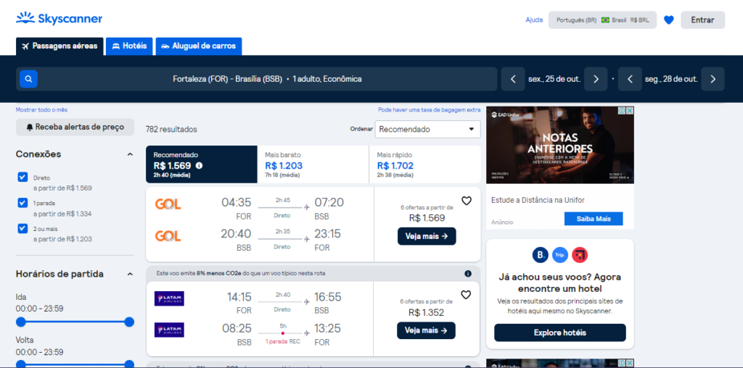This screenshot has width=743, height=368.
Task: Switch to the Hotéis tab
Action: pos(129,46)
